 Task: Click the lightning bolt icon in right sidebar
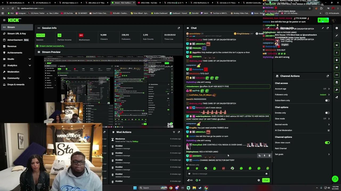click(337, 53)
